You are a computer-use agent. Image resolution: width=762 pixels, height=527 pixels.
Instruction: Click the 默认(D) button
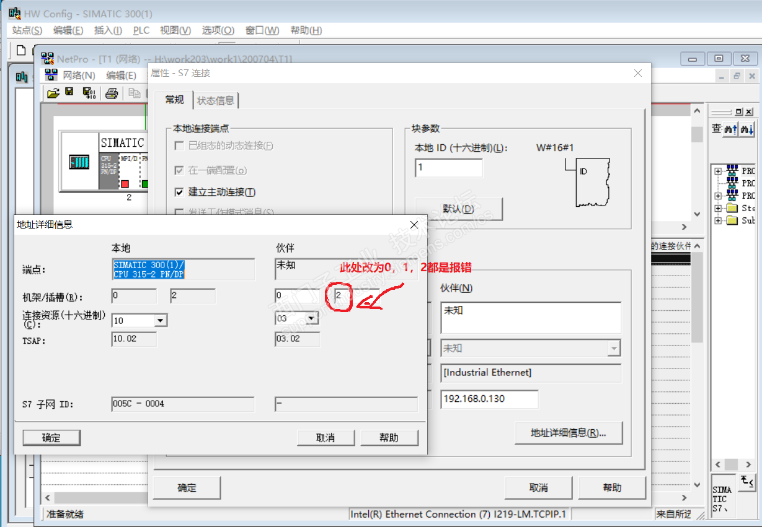coord(458,209)
